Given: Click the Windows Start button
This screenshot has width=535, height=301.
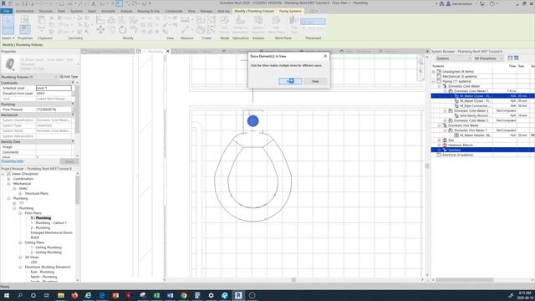Looking at the screenshot, I should click(x=6, y=295).
